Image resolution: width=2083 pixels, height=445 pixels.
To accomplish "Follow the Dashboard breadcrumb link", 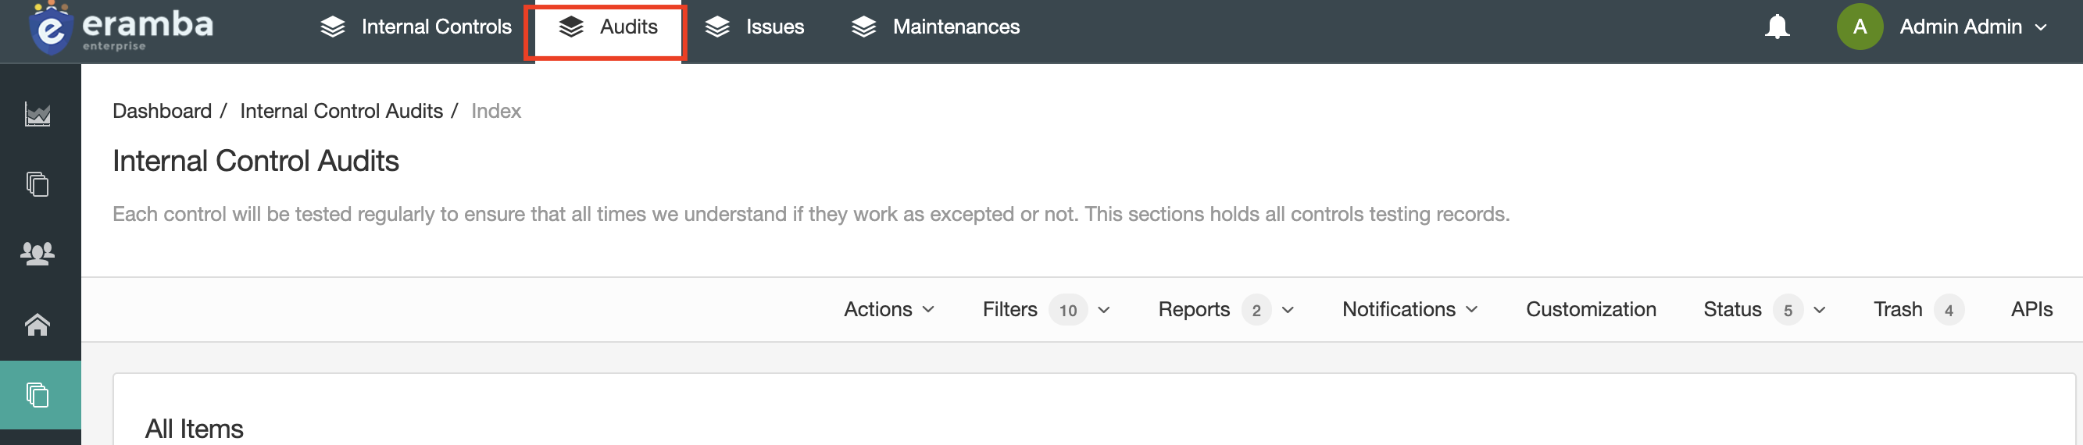I will [162, 111].
